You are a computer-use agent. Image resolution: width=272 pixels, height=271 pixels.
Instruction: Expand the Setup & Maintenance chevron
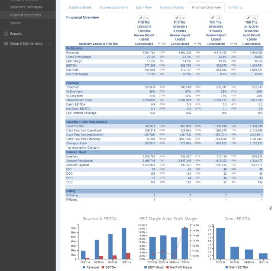coord(50,44)
